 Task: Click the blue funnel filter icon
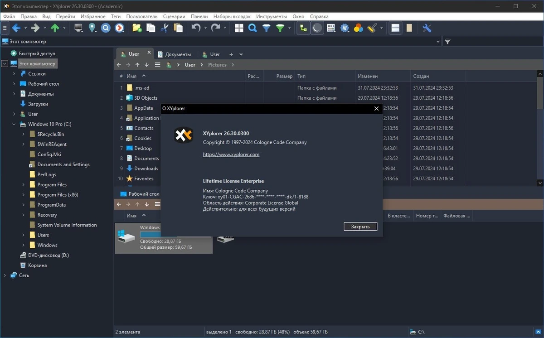(267, 28)
